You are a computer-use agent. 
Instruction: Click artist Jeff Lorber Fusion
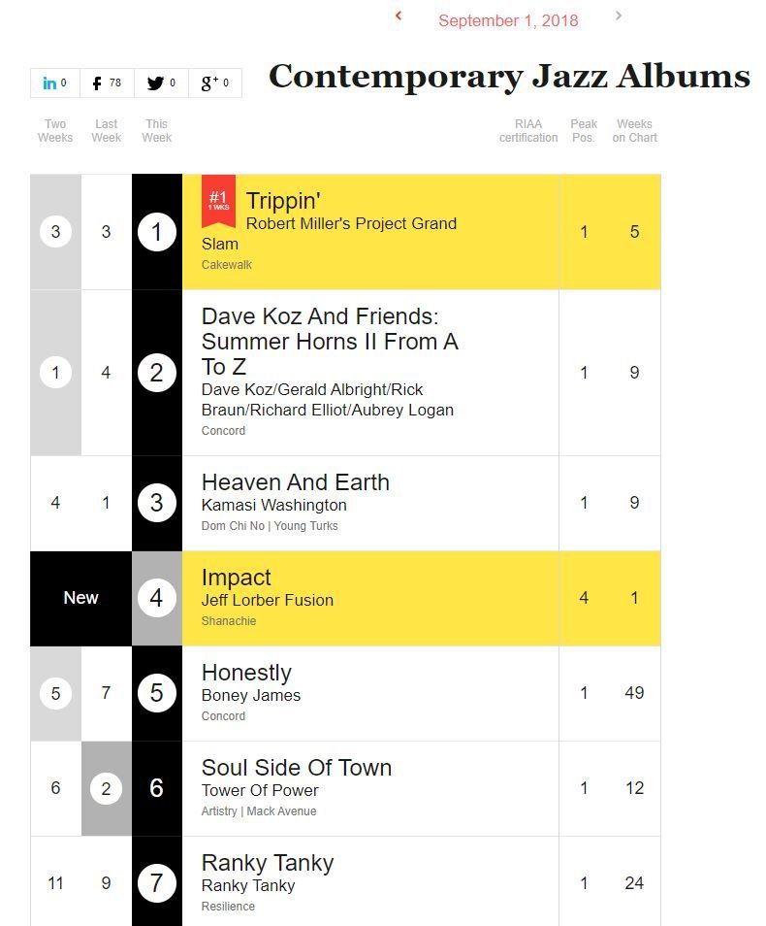click(x=268, y=600)
